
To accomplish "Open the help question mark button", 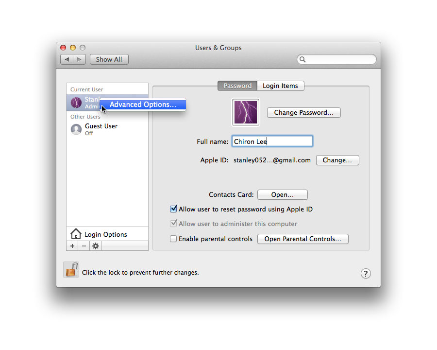I will pyautogui.click(x=366, y=273).
